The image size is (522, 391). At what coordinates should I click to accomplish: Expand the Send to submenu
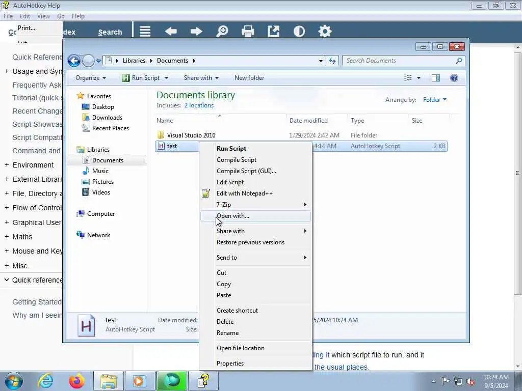pyautogui.click(x=256, y=257)
